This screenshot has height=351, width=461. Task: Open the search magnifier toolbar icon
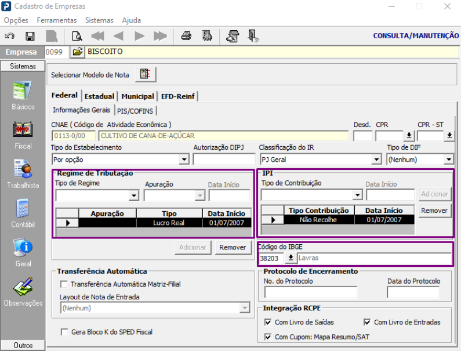click(77, 36)
